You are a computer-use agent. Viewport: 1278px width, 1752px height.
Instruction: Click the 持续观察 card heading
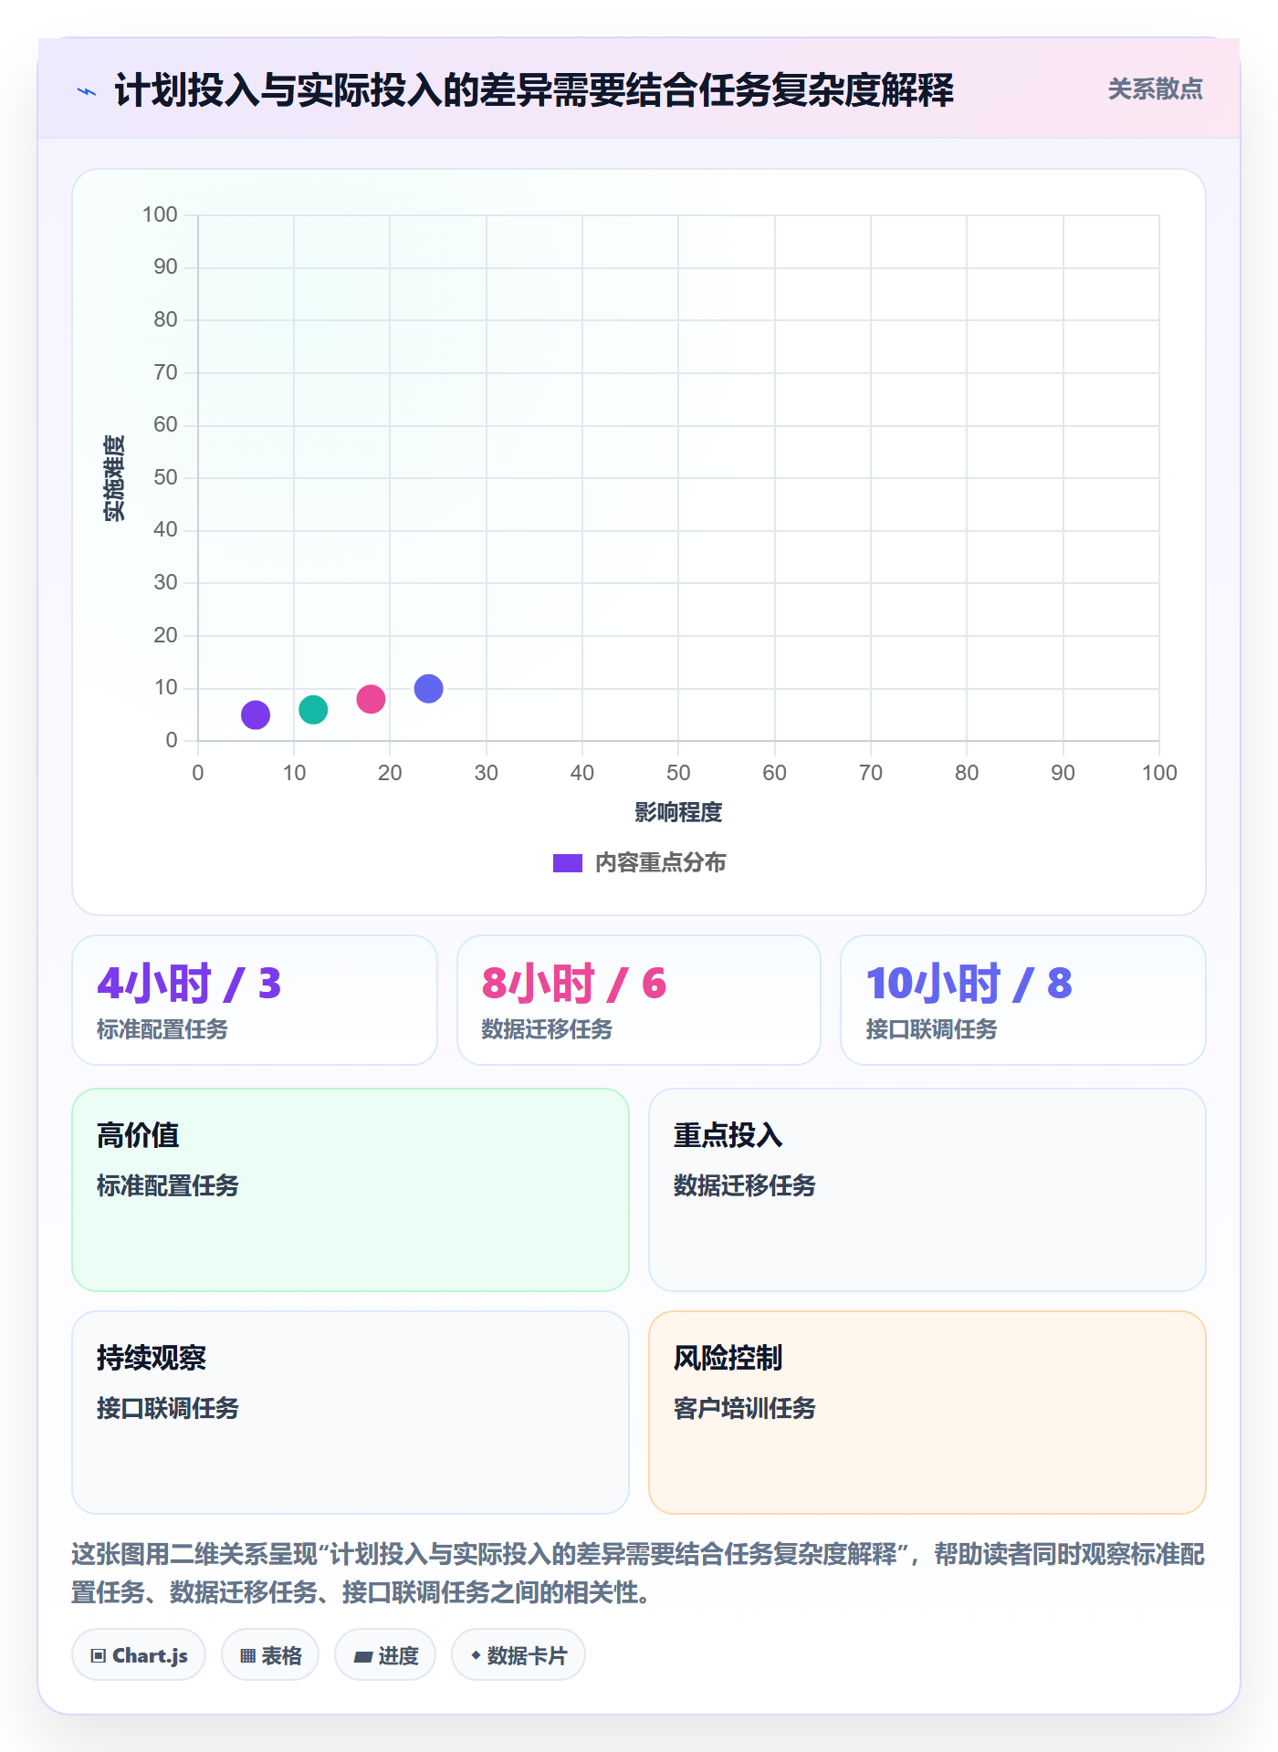[152, 1358]
